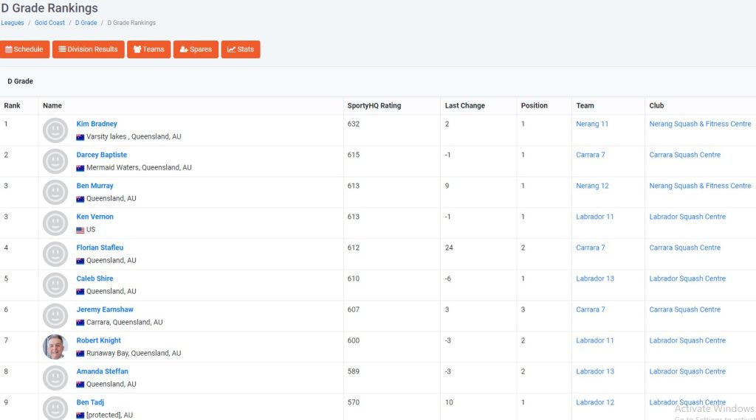The height and width of the screenshot is (420, 756).
Task: Click Amanda Steffan's avatar icon
Action: (x=55, y=378)
